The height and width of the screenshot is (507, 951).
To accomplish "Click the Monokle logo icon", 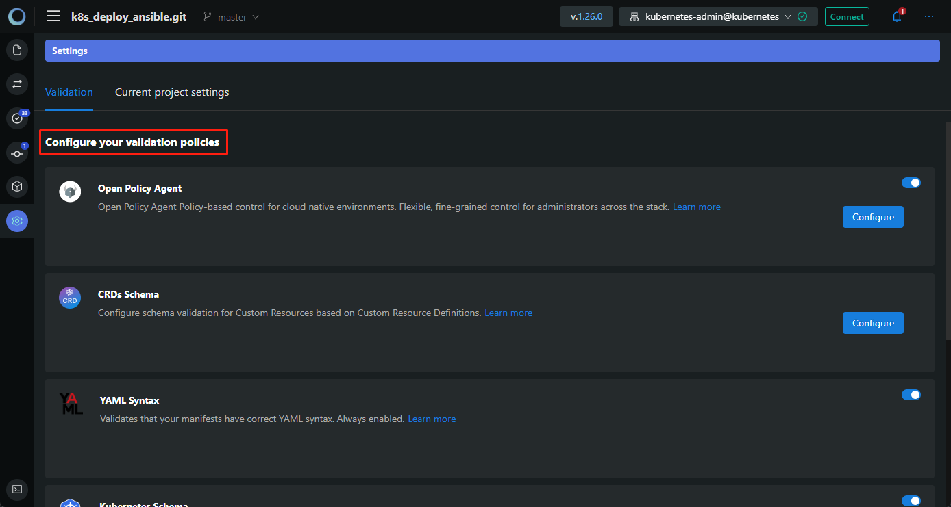I will tap(17, 16).
